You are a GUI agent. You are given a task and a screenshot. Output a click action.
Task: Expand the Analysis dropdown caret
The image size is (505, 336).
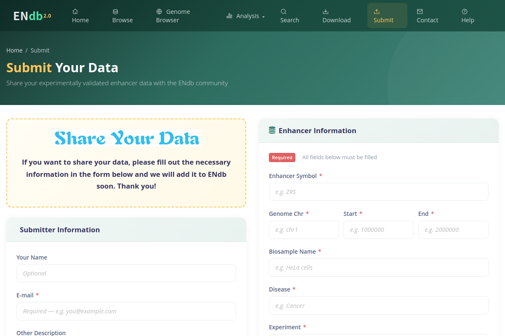coord(263,17)
